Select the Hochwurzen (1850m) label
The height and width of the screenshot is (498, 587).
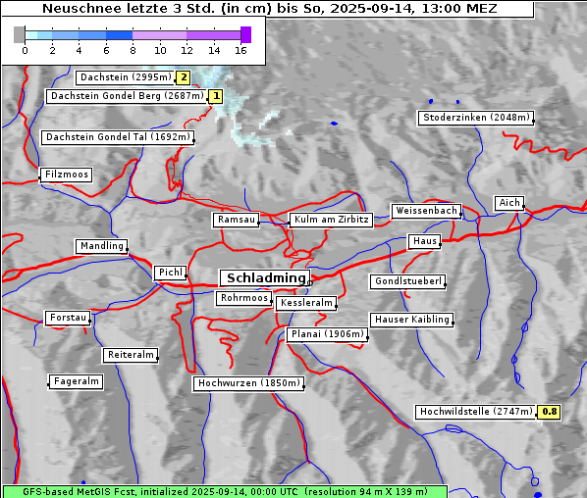coord(249,383)
